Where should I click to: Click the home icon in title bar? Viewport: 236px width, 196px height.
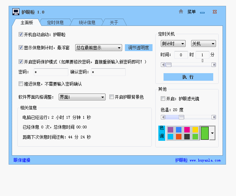point(181,11)
